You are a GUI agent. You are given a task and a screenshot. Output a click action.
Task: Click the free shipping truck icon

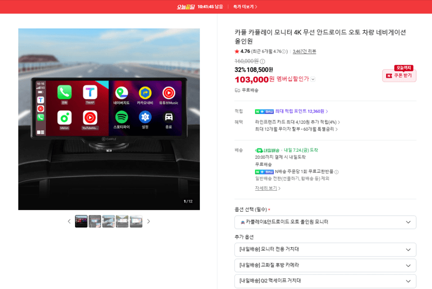[x=237, y=90]
